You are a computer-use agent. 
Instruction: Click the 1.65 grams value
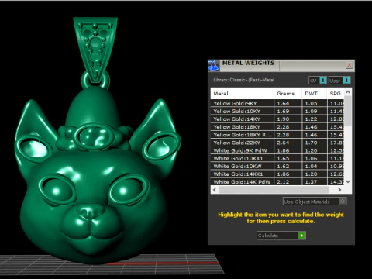pos(283,158)
